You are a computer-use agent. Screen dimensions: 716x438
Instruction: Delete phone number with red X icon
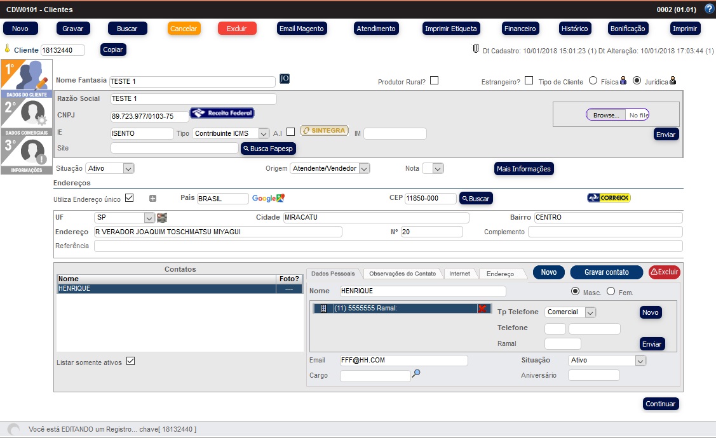(482, 309)
